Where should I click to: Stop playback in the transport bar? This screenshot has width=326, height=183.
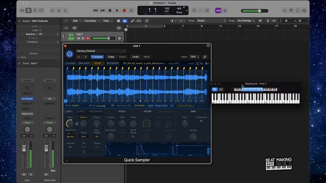pyautogui.click(x=110, y=10)
